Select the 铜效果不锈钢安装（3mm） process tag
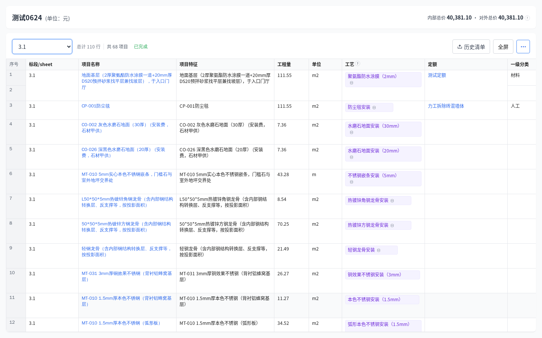This screenshot has width=542, height=338. tap(382, 275)
